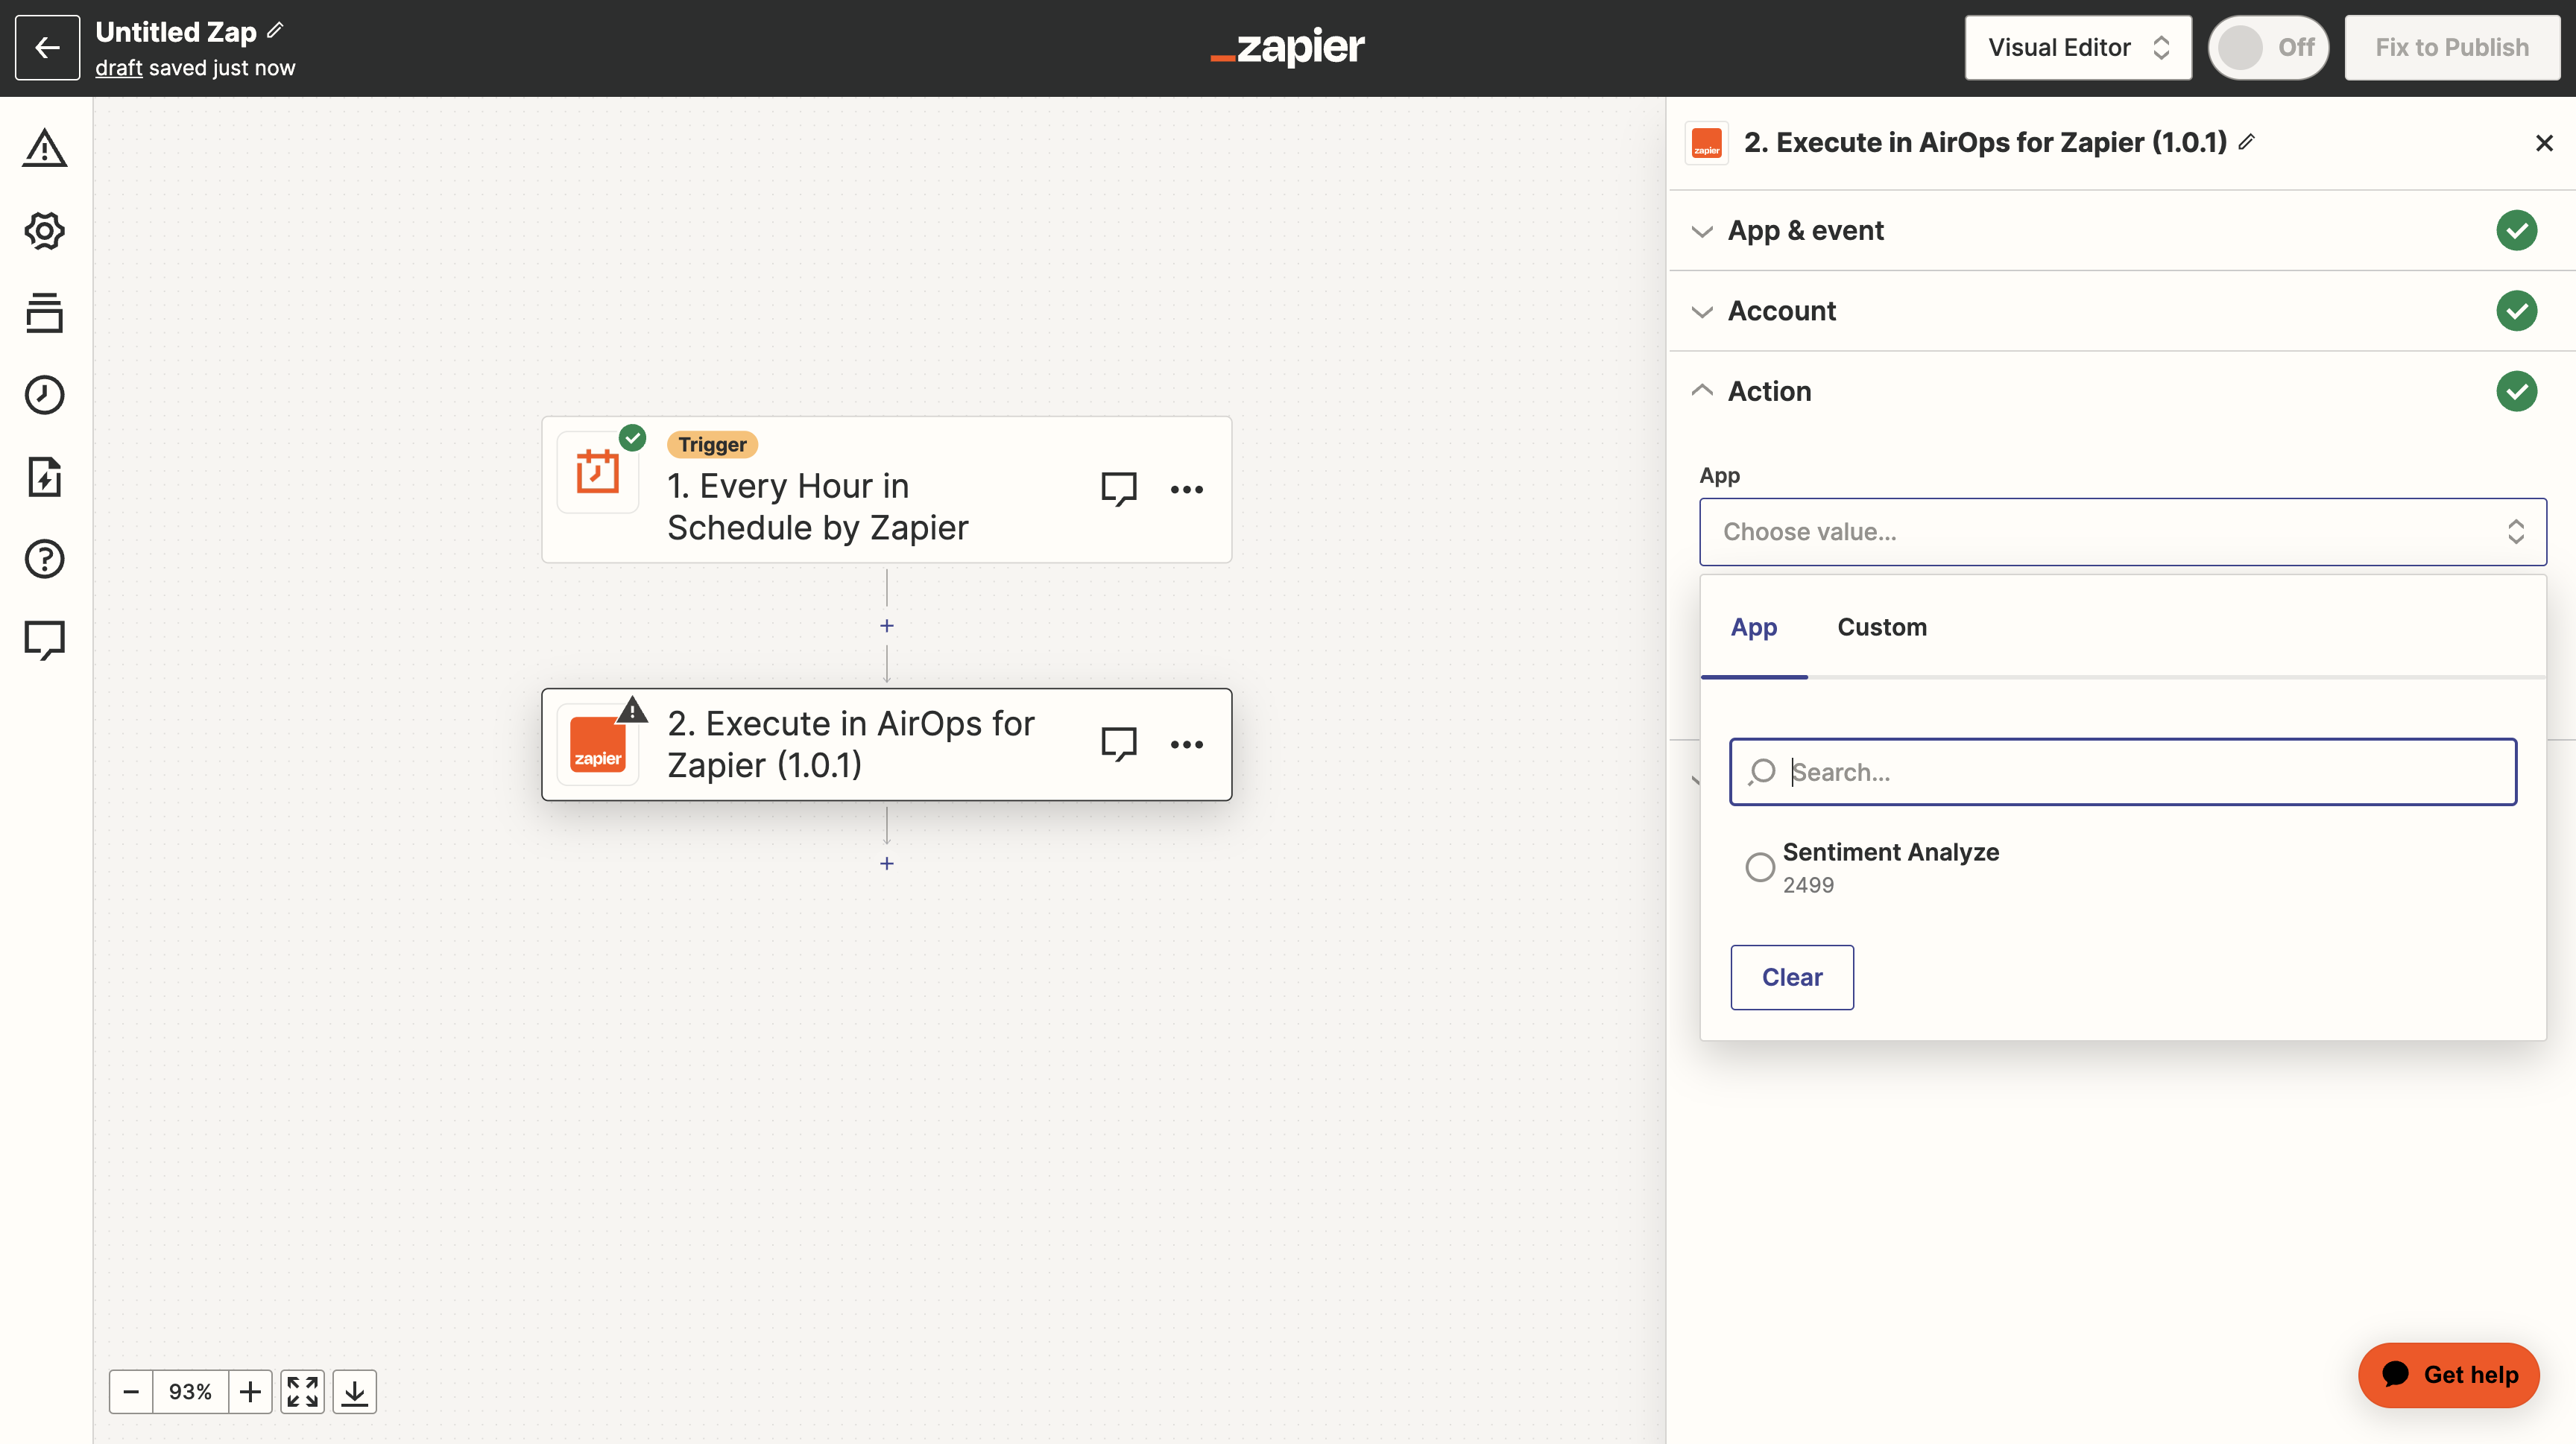Open Zap history clock icon

pos(44,395)
